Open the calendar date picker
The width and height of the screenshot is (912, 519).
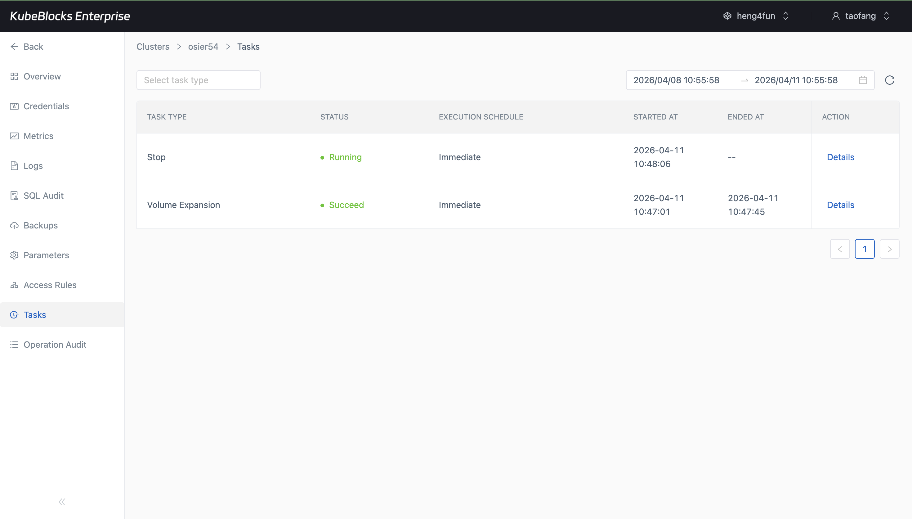tap(862, 80)
